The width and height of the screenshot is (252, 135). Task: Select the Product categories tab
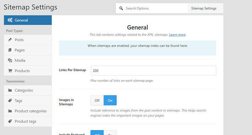click(x=28, y=111)
